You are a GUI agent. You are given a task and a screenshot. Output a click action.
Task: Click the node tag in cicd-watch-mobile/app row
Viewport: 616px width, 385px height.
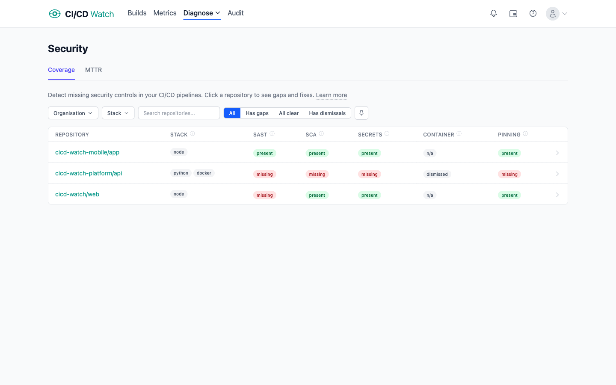(179, 152)
